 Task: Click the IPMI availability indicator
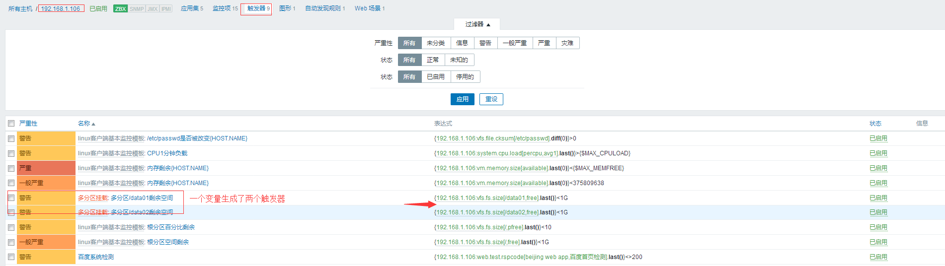coord(166,9)
